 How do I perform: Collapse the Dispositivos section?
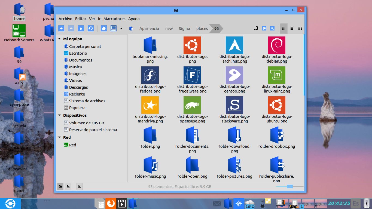point(60,115)
